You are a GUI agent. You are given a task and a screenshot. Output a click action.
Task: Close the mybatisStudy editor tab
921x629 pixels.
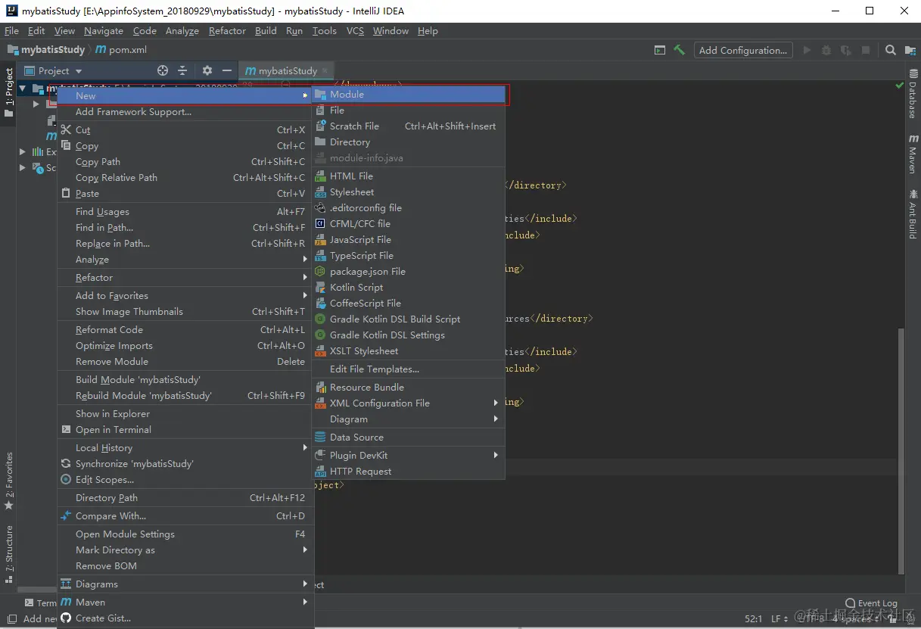(325, 70)
